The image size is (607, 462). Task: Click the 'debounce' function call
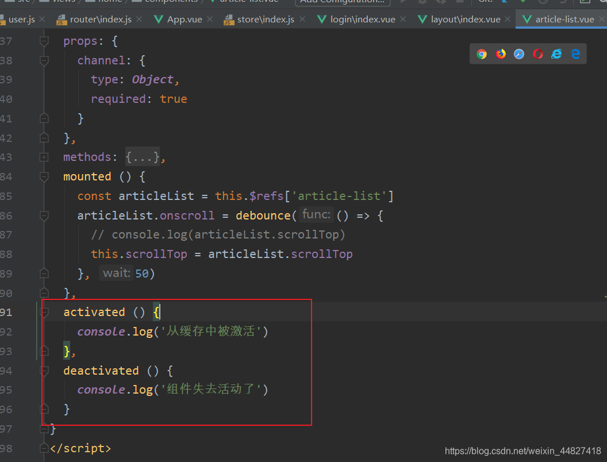(x=263, y=215)
